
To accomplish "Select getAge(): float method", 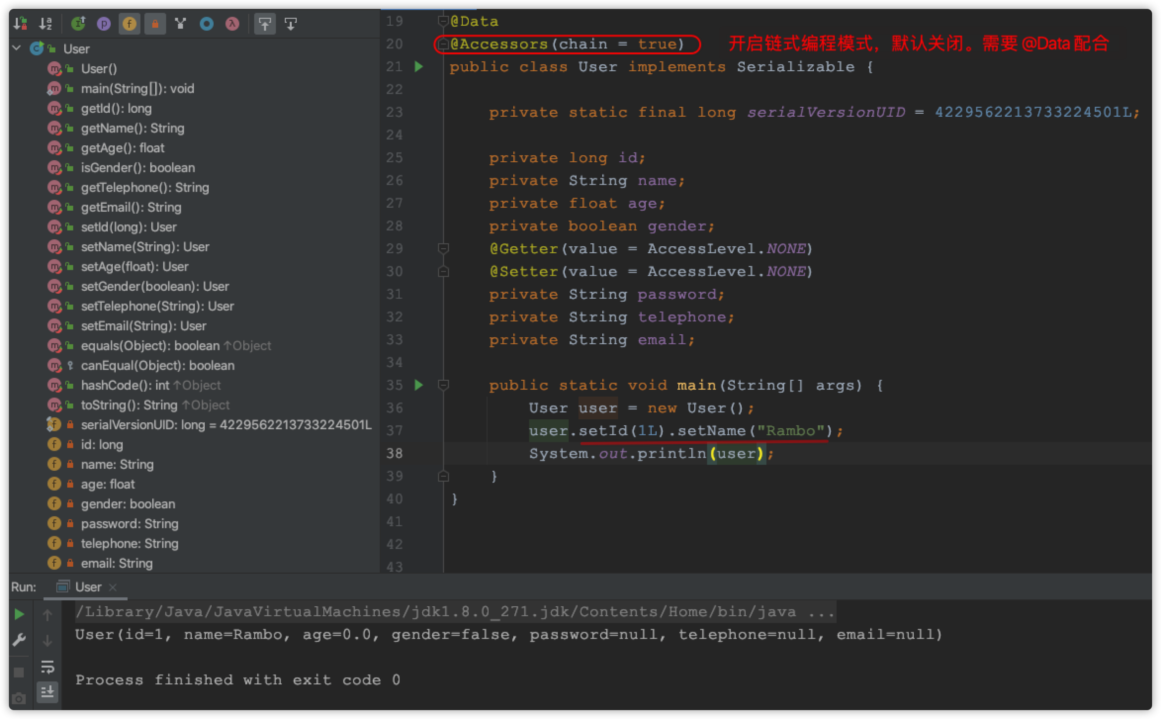I will [123, 148].
